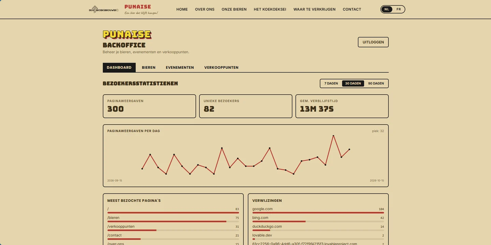Select the 7 dagen range
Screen dimensions: 491x245
pos(331,83)
